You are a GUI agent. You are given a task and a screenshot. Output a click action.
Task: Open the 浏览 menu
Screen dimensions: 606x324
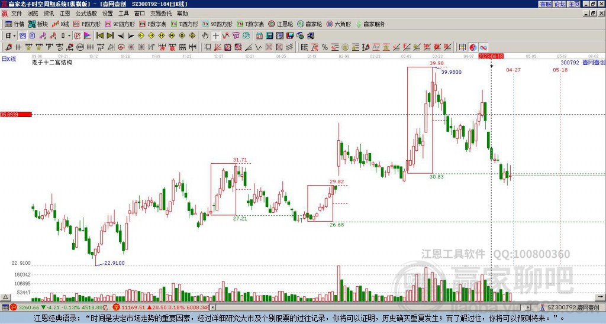33,14
